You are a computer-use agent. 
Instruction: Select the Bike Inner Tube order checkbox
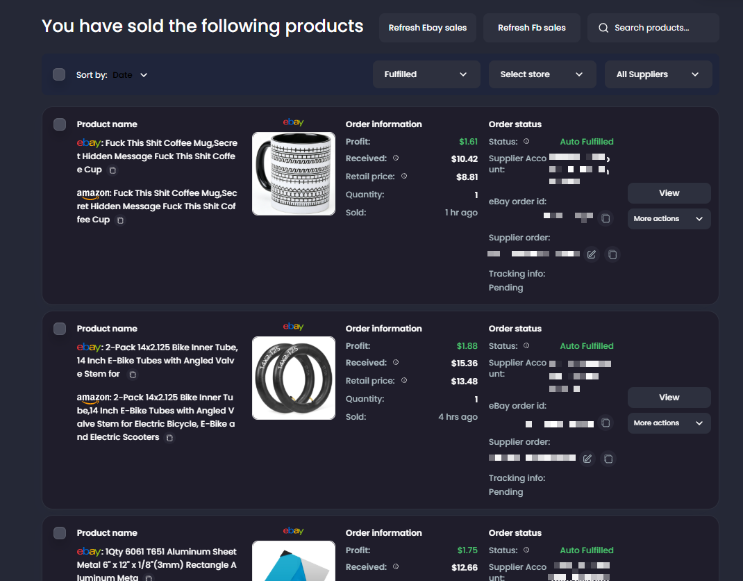[60, 329]
